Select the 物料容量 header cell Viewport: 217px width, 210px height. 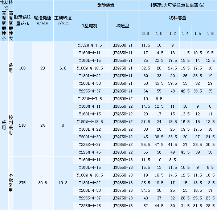(x=178, y=18)
